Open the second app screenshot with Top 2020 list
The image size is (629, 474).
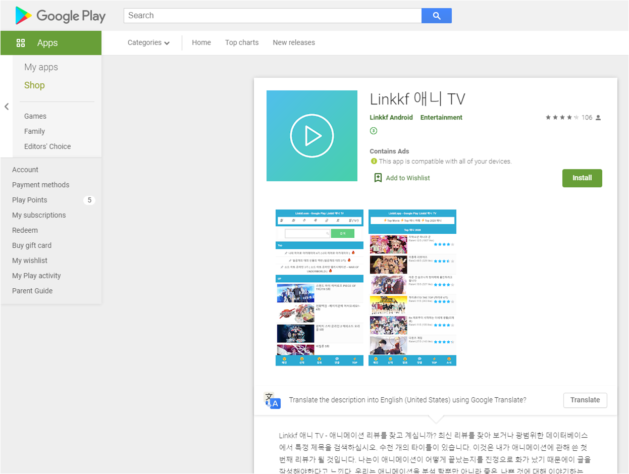coord(412,288)
